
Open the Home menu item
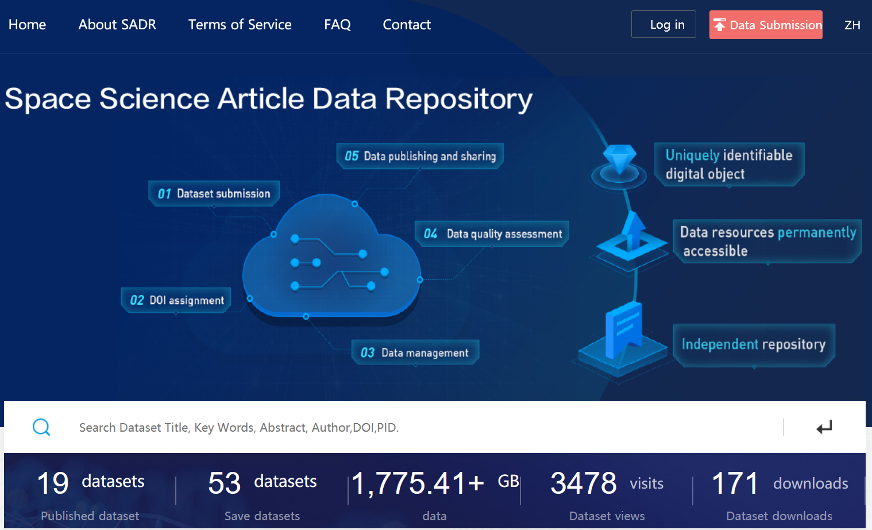[27, 25]
